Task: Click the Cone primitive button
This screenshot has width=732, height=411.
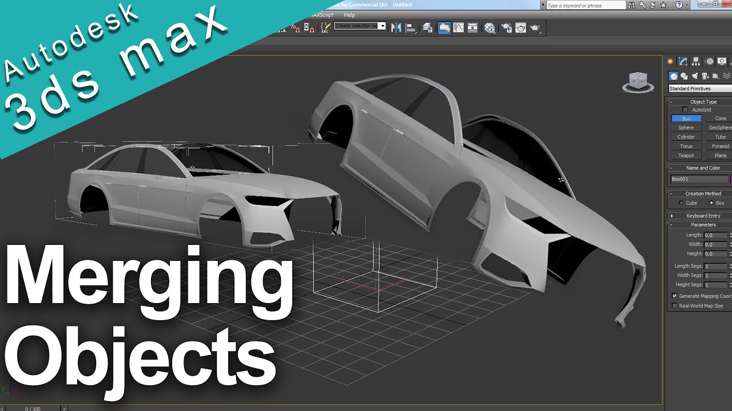Action: [x=720, y=119]
